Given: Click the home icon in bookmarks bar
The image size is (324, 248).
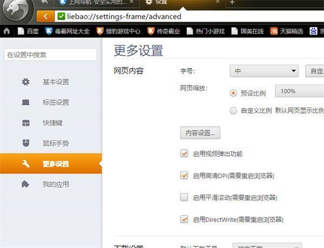Looking at the screenshot, I should click(x=6, y=31).
